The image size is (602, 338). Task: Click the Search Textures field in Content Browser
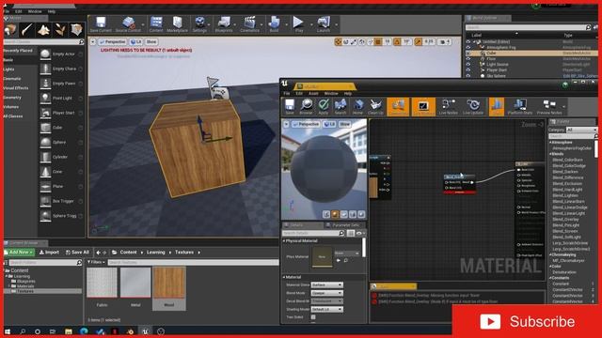[x=193, y=263]
